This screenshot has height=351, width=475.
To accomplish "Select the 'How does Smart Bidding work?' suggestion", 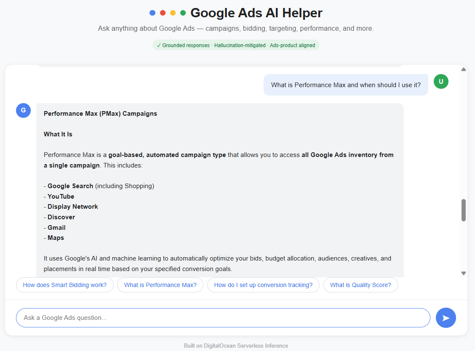I will click(x=65, y=285).
